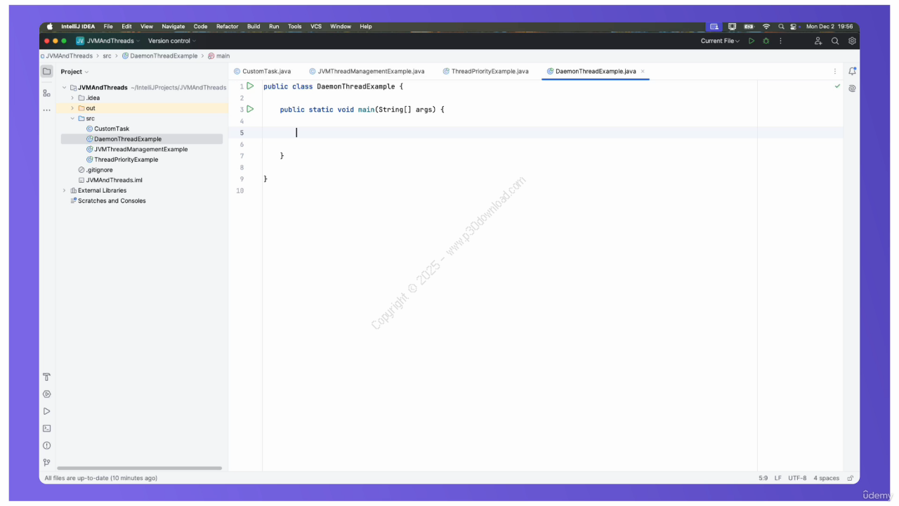
Task: Run the current file from toolbar
Action: [752, 41]
